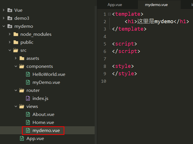
Task: Expand the node_modules folder arrow
Action: [x=9, y=34]
